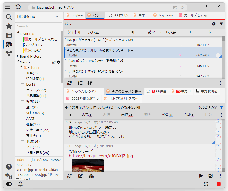
Task: Click the circular icon in パン header
Action: click(x=214, y=24)
